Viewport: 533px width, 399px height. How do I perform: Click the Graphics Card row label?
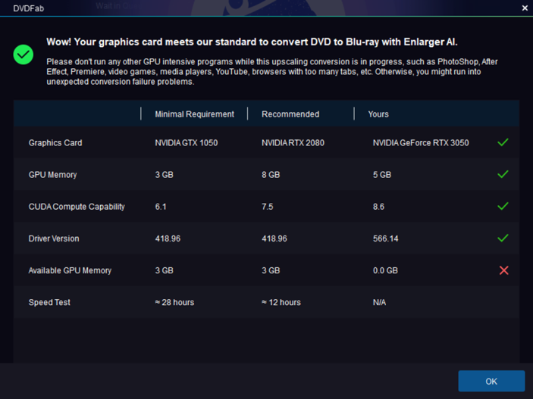pyautogui.click(x=55, y=142)
